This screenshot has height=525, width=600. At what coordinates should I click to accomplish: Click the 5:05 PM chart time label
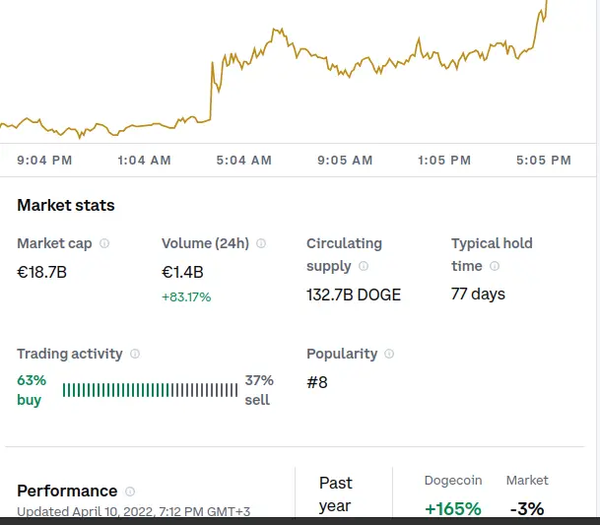click(x=544, y=160)
